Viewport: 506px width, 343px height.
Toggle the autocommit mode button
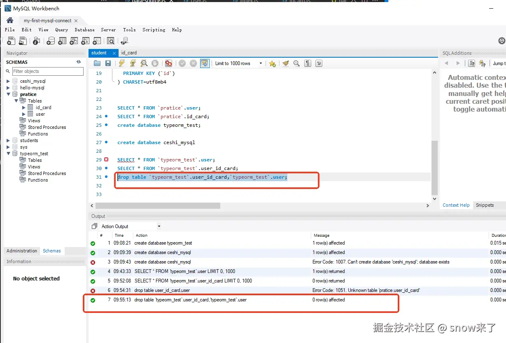tap(205, 63)
